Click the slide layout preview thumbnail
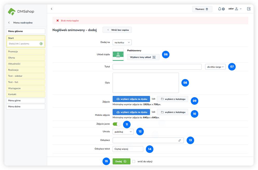The height and width of the screenshot is (170, 258). [118, 54]
